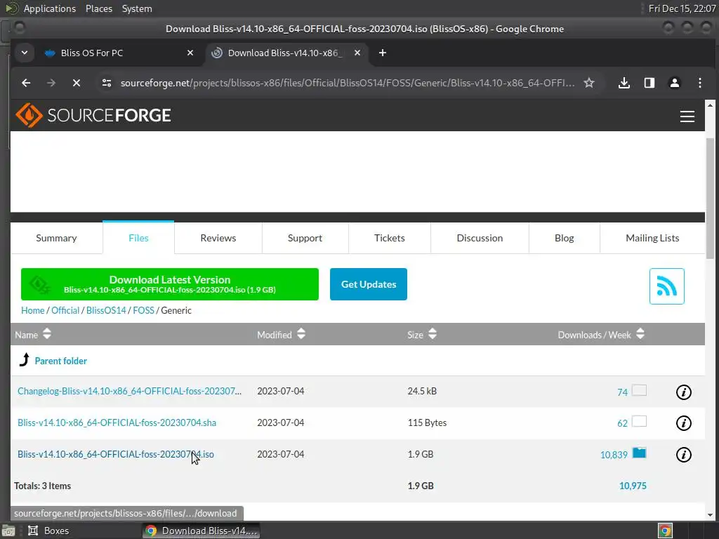The width and height of the screenshot is (719, 539).
Task: Go up via the Parent folder arrow icon
Action: (x=25, y=360)
